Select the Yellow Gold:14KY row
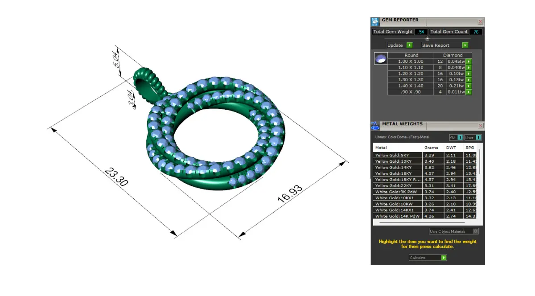Image resolution: width=535 pixels, height=296 pixels. coord(425,167)
